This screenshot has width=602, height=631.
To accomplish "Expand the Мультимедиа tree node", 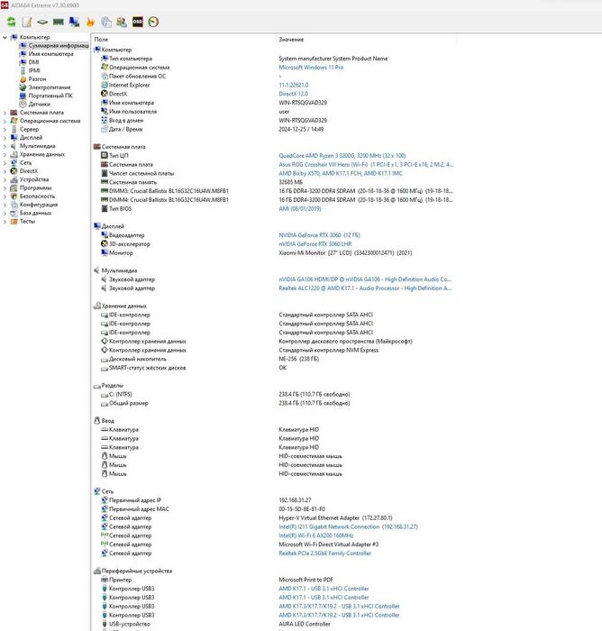I will [5, 146].
